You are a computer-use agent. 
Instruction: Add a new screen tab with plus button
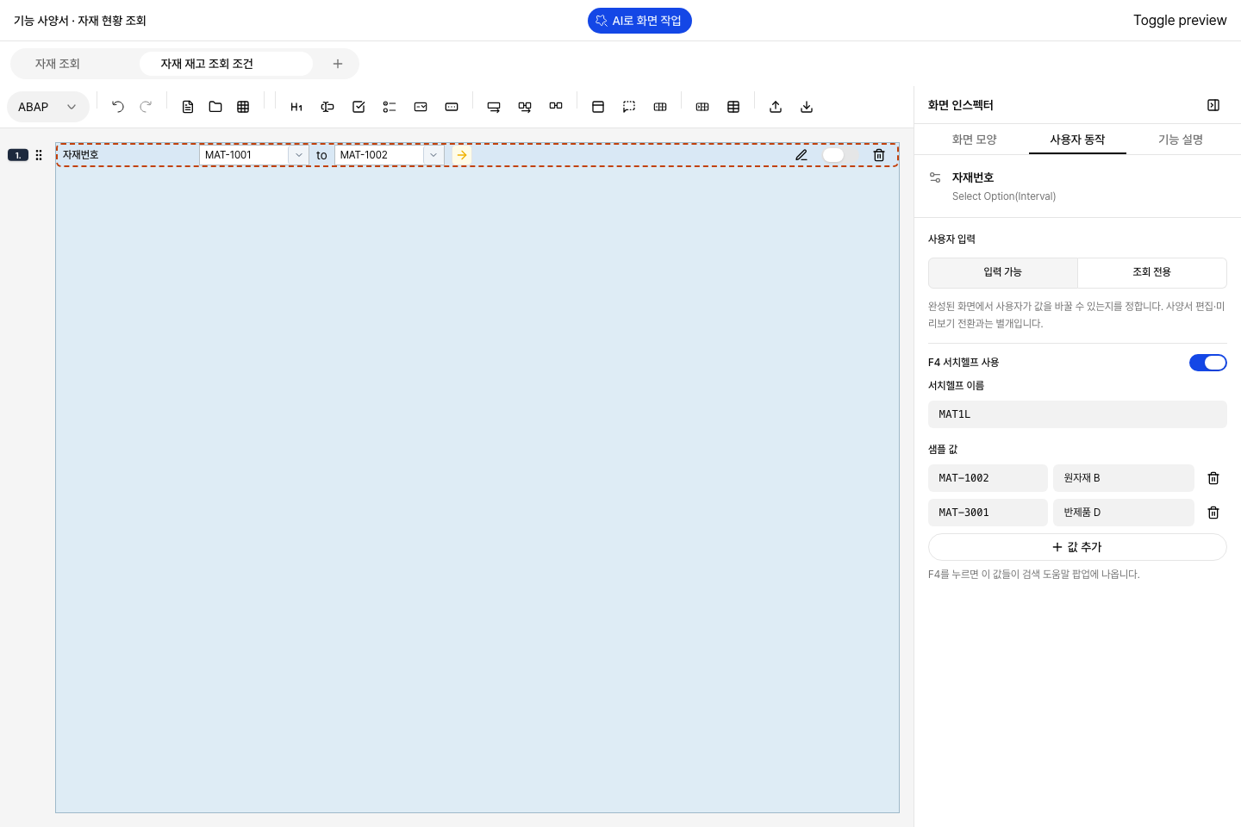point(338,64)
